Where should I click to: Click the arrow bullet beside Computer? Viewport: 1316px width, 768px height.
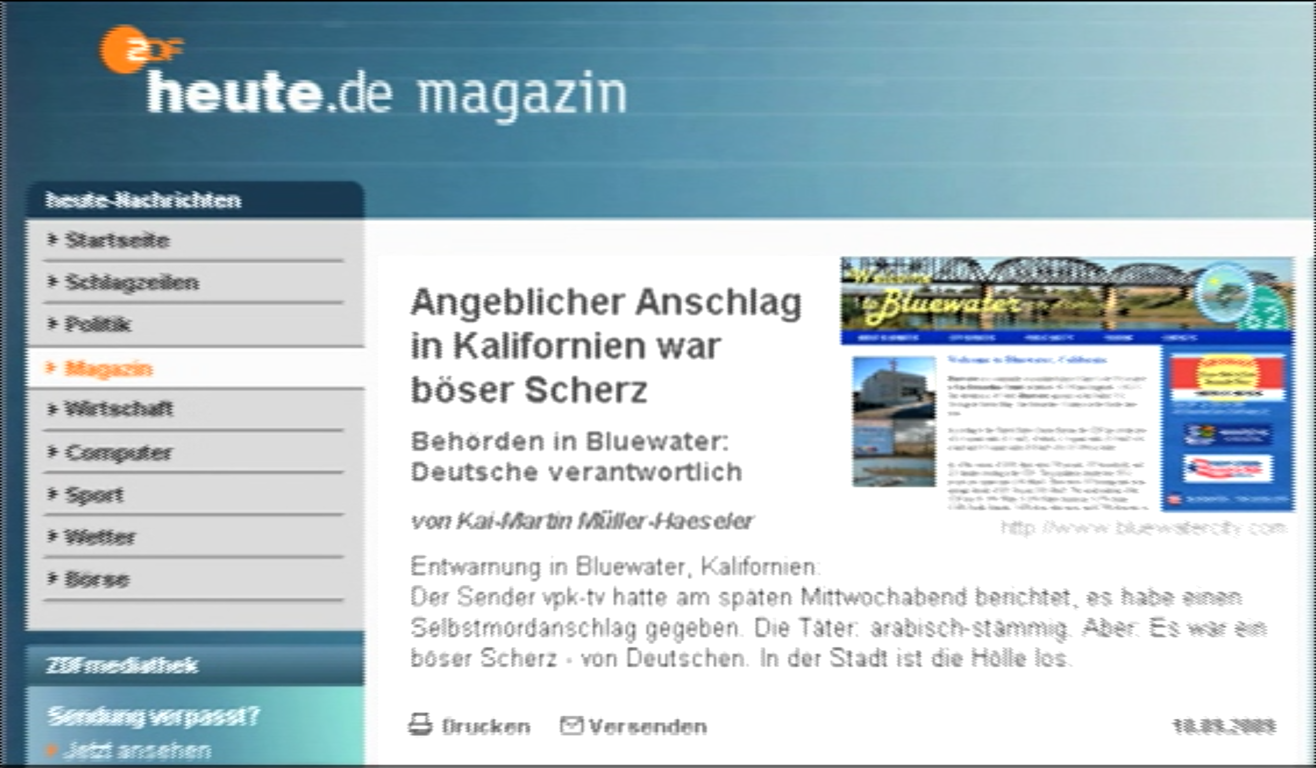click(52, 451)
